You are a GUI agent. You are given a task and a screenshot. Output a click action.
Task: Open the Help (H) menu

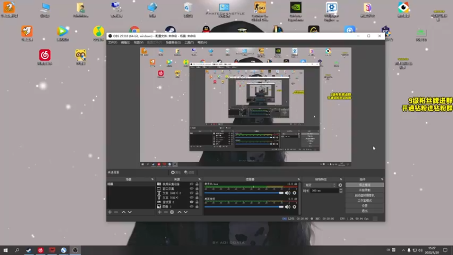tap(202, 42)
